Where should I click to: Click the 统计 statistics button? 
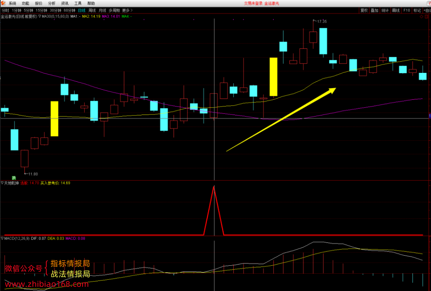click(x=385, y=11)
